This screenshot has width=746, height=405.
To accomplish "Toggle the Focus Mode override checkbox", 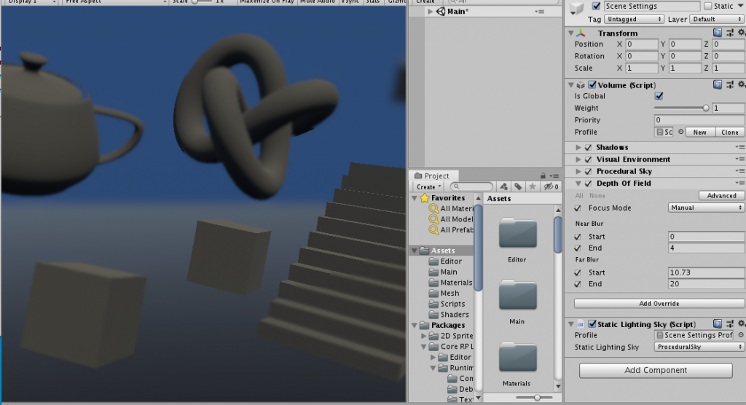I will point(578,208).
